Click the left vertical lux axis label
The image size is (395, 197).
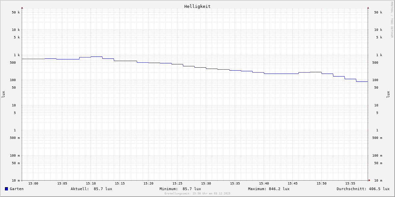(3, 94)
